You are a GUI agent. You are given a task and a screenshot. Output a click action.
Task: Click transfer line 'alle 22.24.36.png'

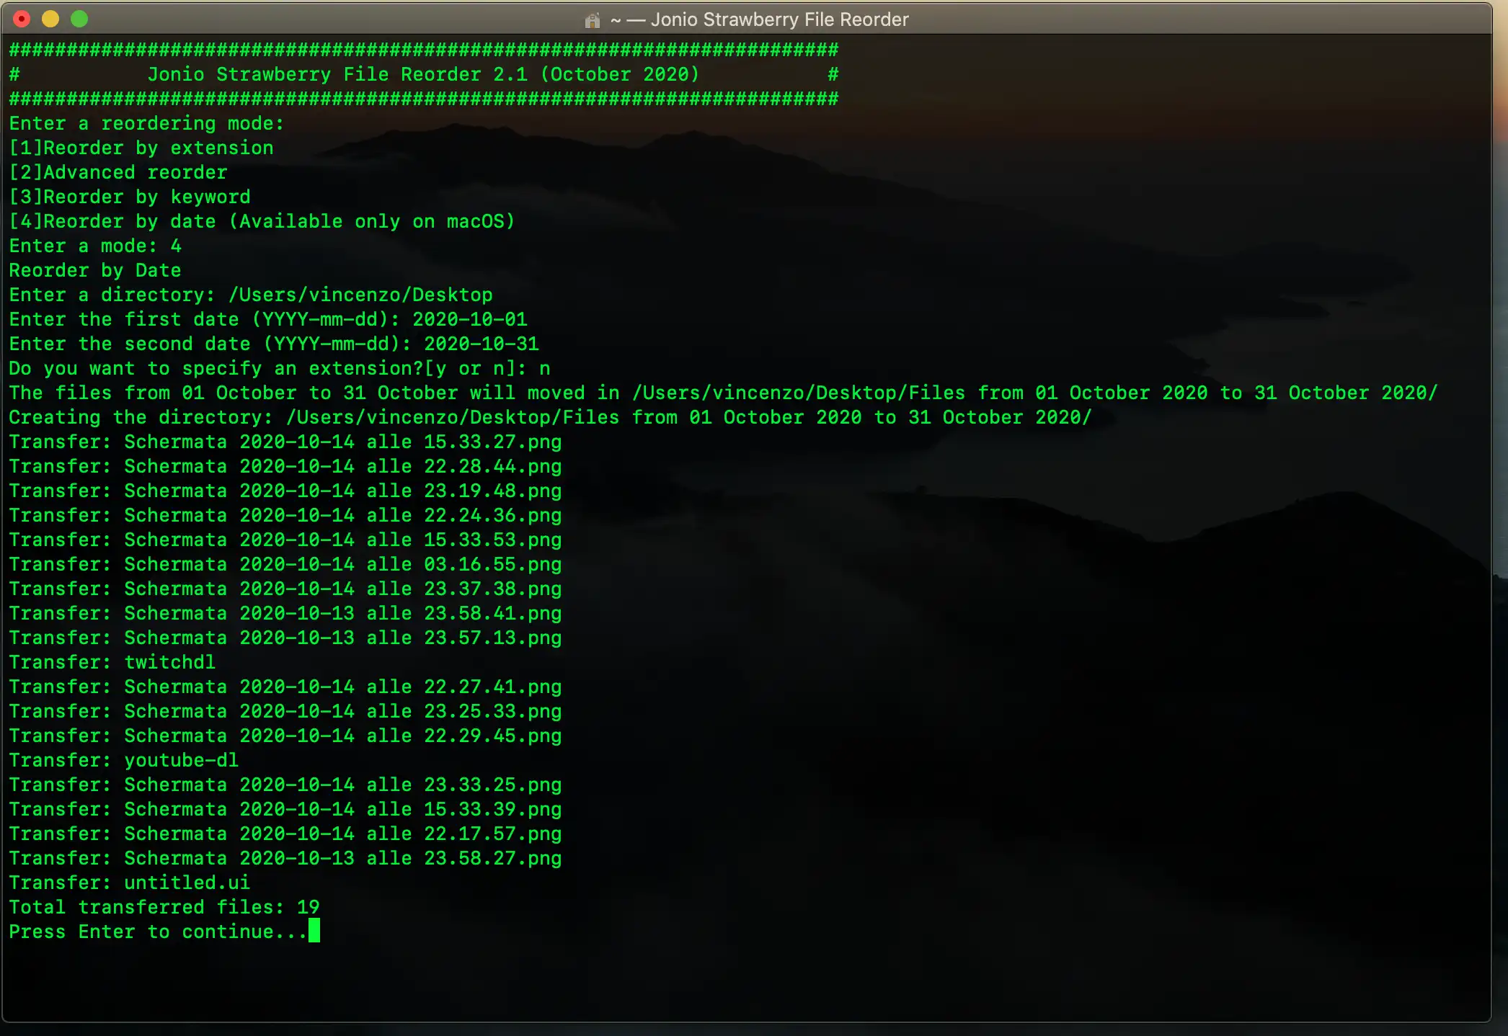pos(285,515)
